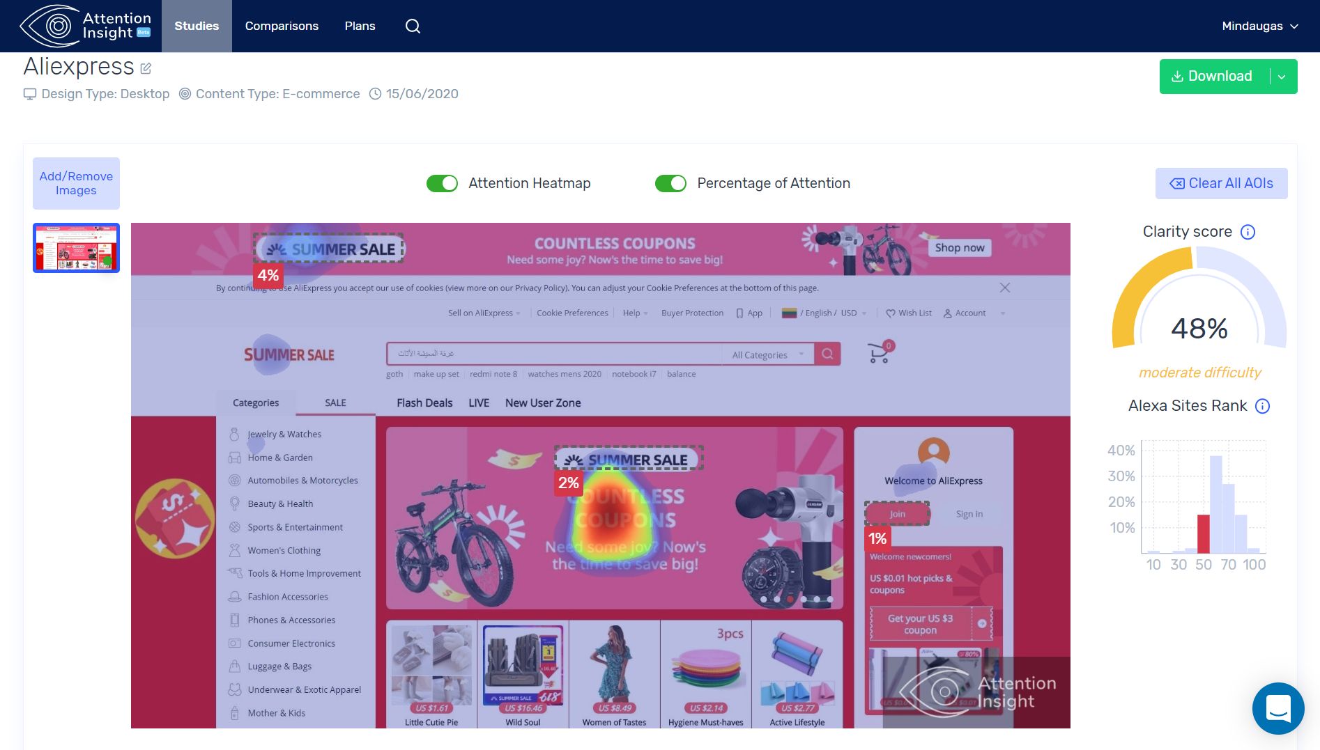Screen dimensions: 1320x750
Task: Click the Luggage & Bags category icon
Action: 234,666
